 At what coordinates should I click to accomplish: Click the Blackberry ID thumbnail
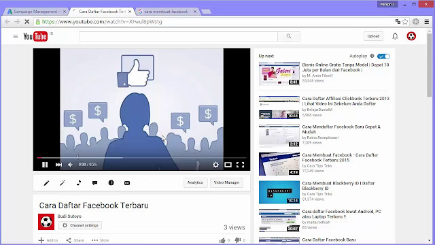click(279, 192)
